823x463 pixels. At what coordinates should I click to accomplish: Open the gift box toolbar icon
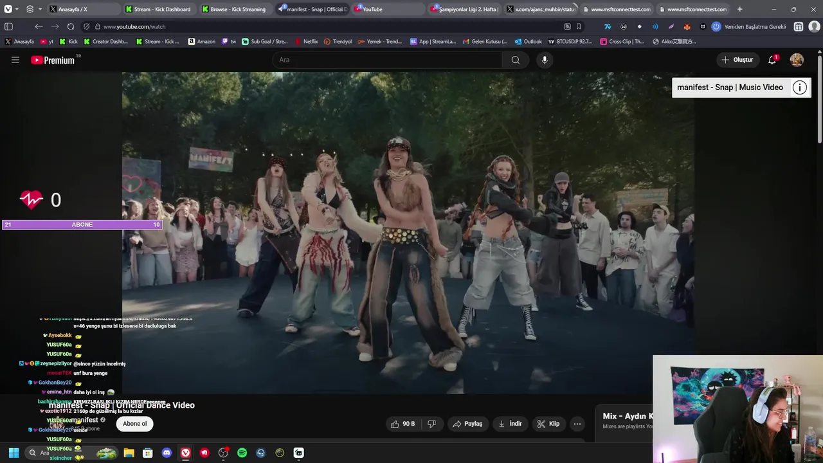798,26
